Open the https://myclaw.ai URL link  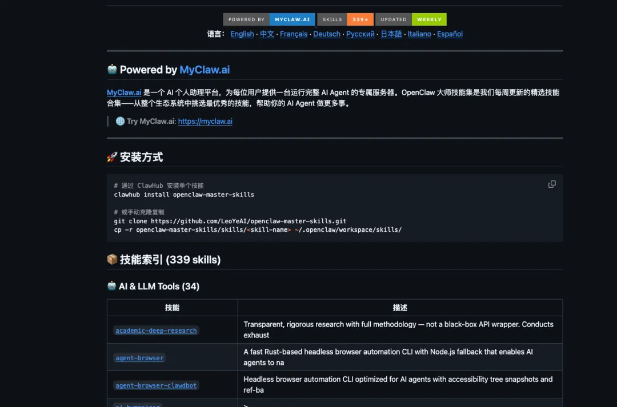205,121
